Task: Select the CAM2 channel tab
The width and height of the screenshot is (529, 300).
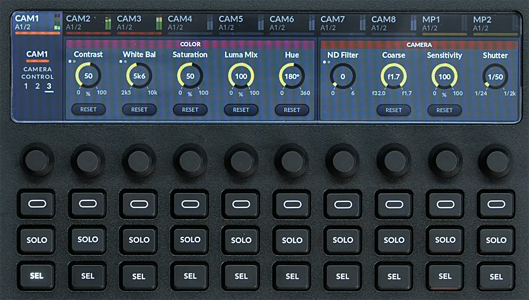Action: tap(88, 24)
